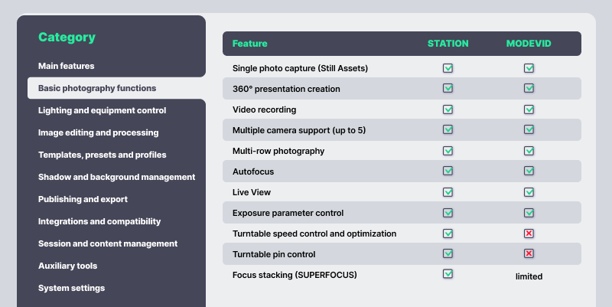Image resolution: width=612 pixels, height=307 pixels.
Task: Go to Shadow and background management
Action: tap(116, 177)
